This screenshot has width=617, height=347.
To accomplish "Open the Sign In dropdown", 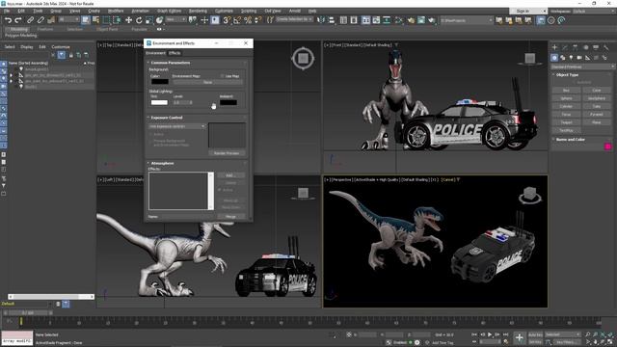I will tap(528, 11).
